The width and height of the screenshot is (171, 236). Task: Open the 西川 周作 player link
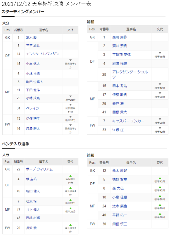tap(120, 37)
